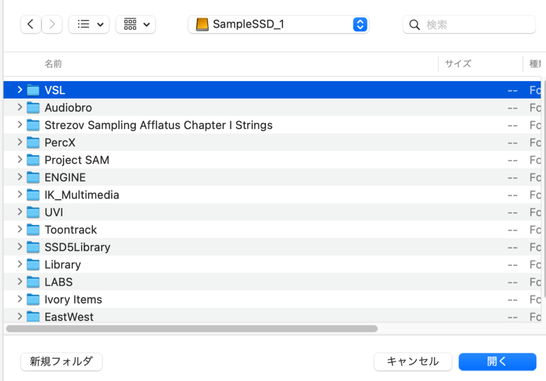This screenshot has height=381, width=546.
Task: Click the horizontal scrollbar of the file list
Action: click(192, 328)
